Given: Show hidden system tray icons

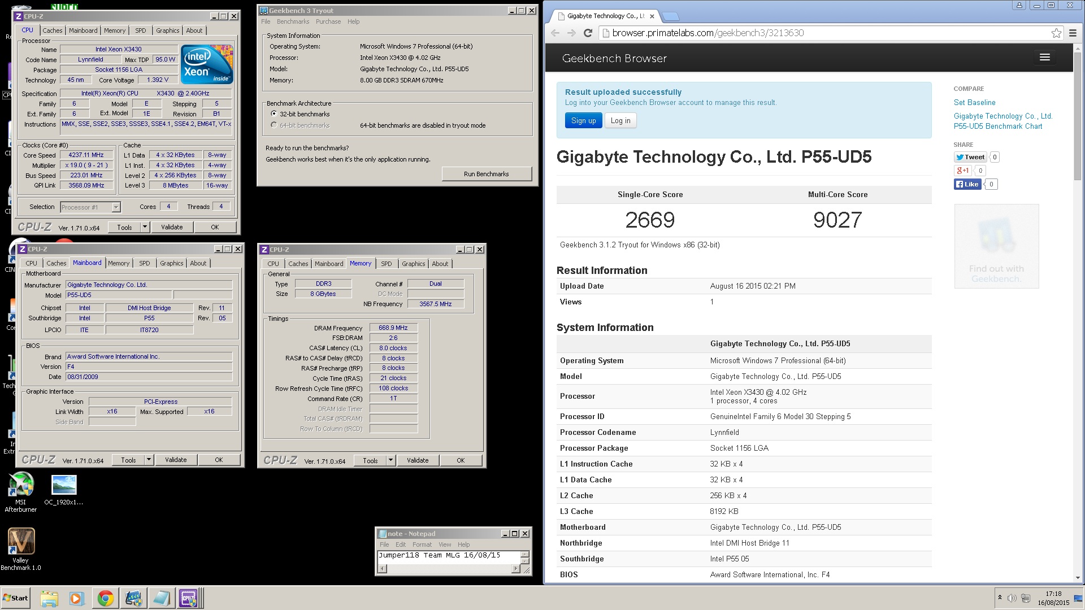Looking at the screenshot, I should click(1000, 598).
